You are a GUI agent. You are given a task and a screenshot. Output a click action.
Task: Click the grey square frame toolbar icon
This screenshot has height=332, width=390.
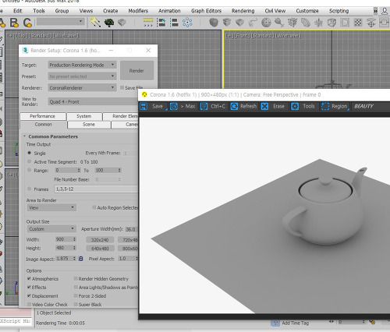click(345, 23)
